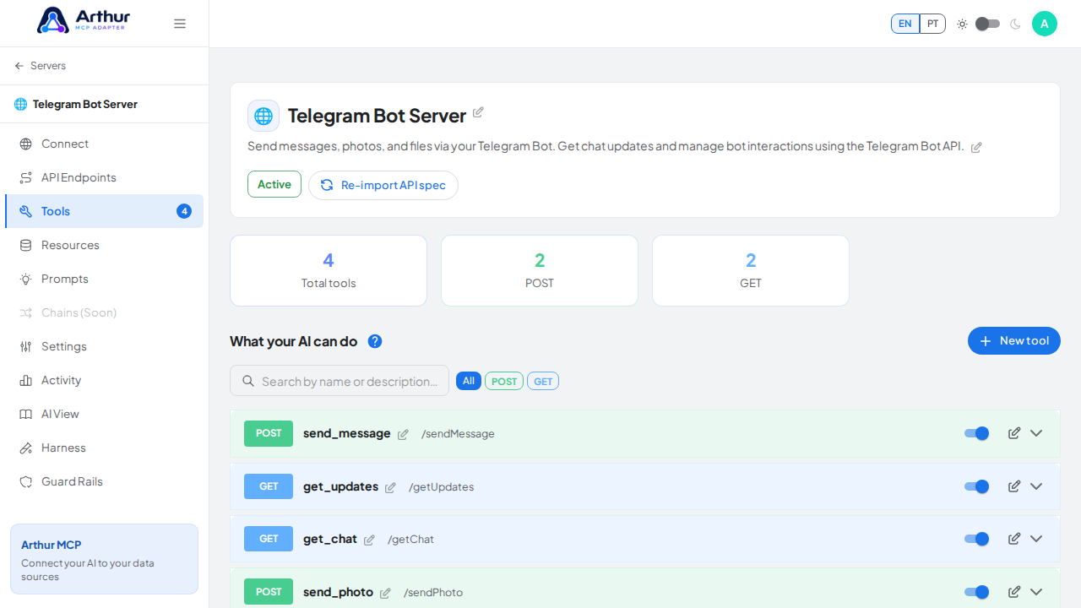Filter tools by POST chip
1081x608 pixels.
504,381
